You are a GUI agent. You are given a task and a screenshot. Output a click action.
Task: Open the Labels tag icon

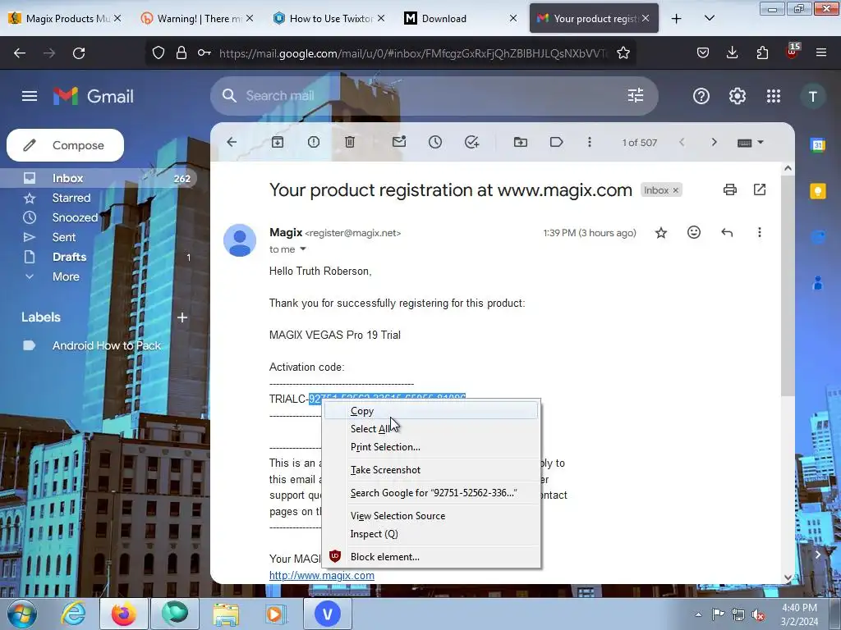click(556, 142)
